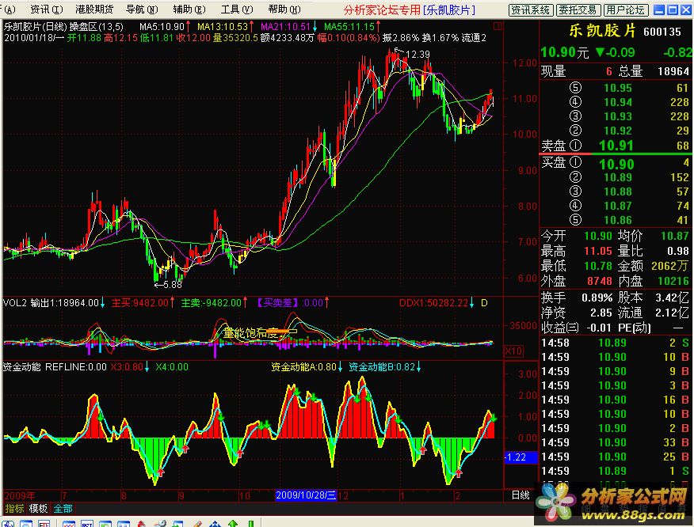Image resolution: width=694 pixels, height=527 pixels.
Task: Click sell level ② price 10.92
Action: pyautogui.click(x=618, y=131)
